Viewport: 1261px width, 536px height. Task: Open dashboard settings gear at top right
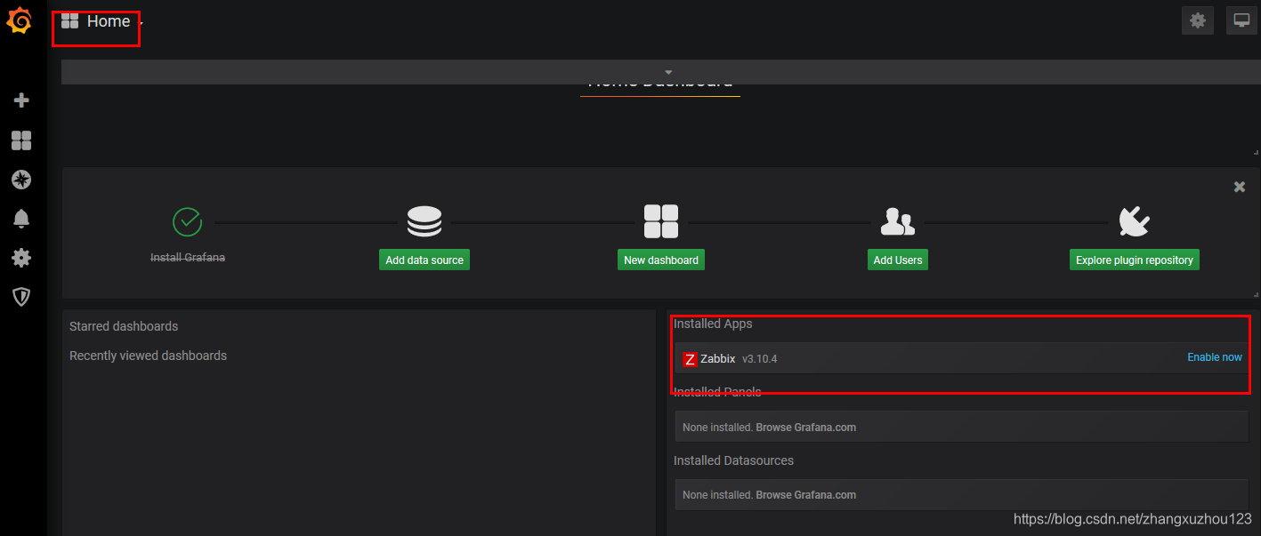1198,20
